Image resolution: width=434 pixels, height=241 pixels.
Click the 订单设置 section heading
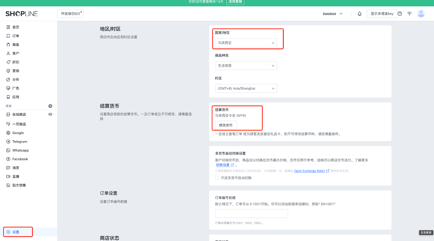(x=108, y=193)
